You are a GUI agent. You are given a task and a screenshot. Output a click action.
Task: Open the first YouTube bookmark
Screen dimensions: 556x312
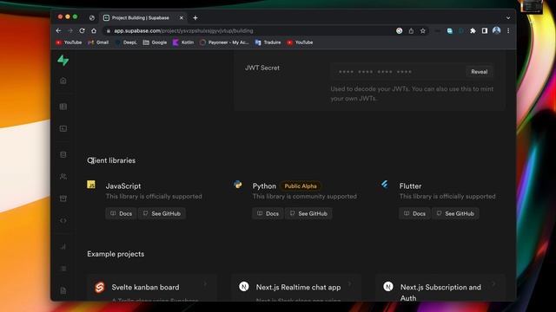[69, 42]
